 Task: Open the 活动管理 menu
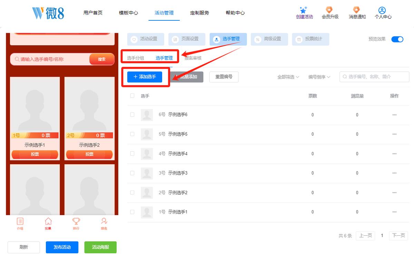click(164, 13)
